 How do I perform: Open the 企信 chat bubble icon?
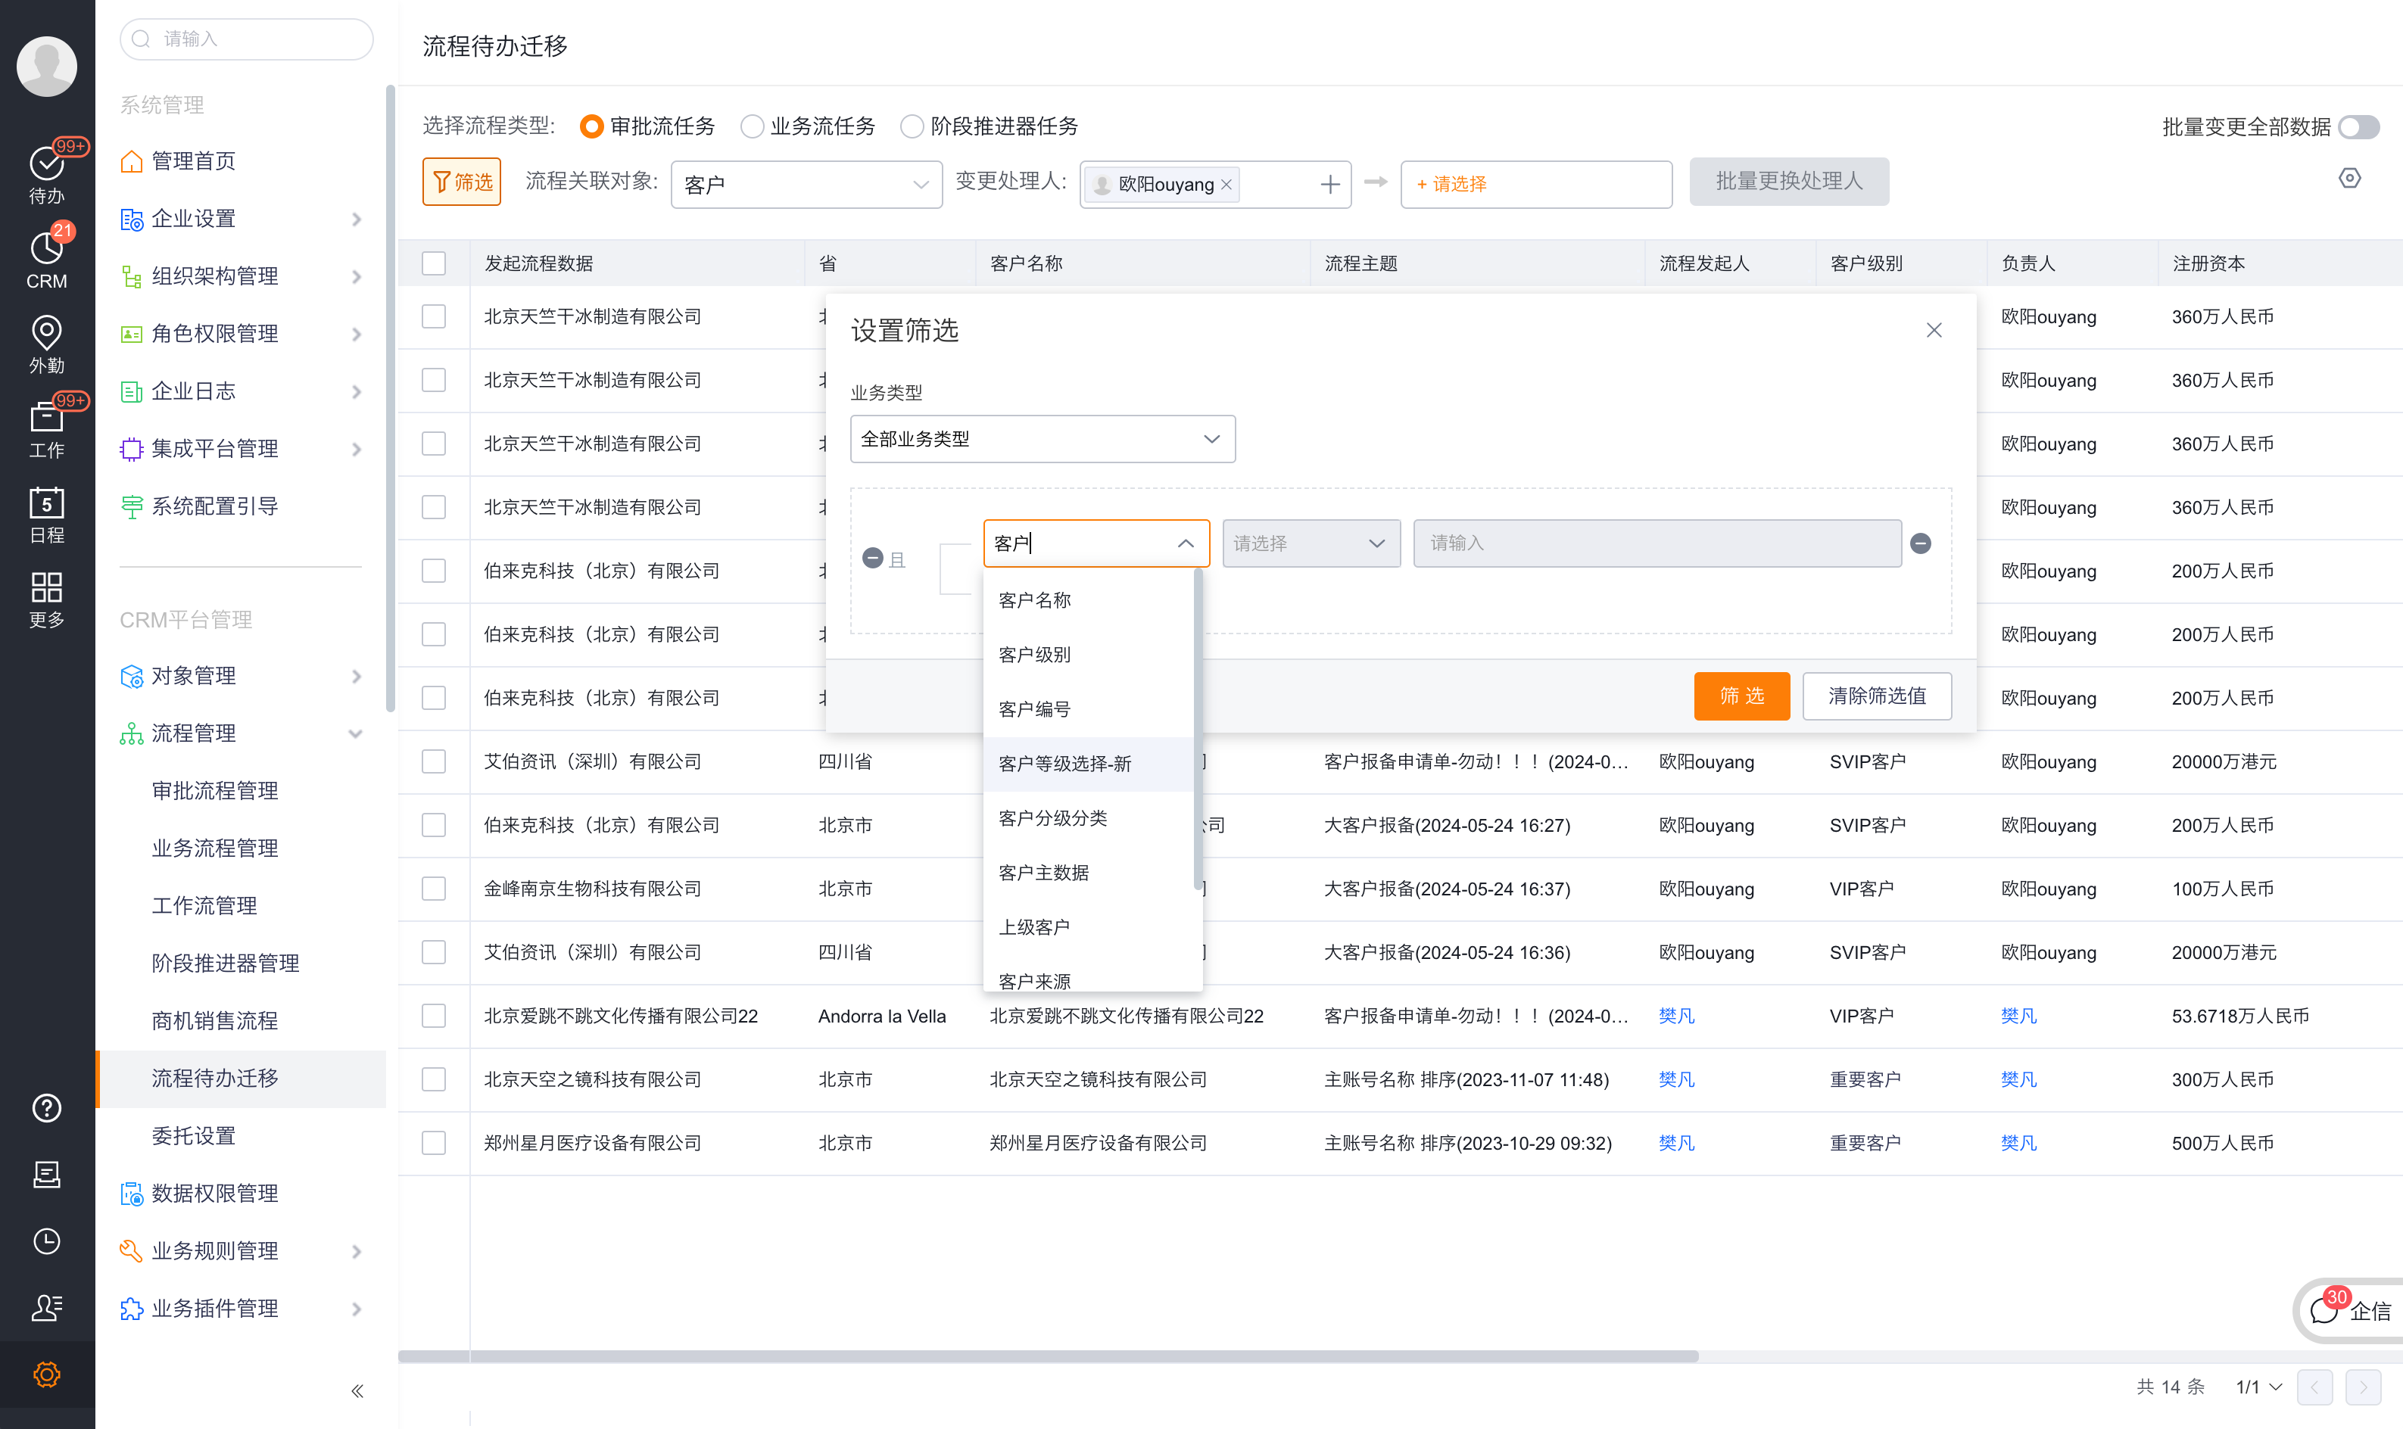pos(2323,1309)
